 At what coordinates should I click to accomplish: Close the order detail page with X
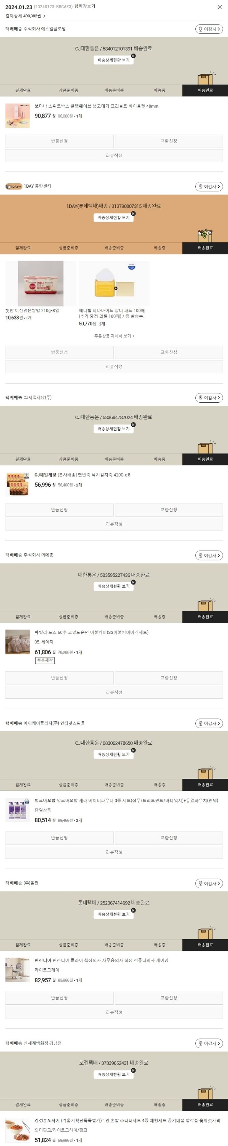click(219, 7)
